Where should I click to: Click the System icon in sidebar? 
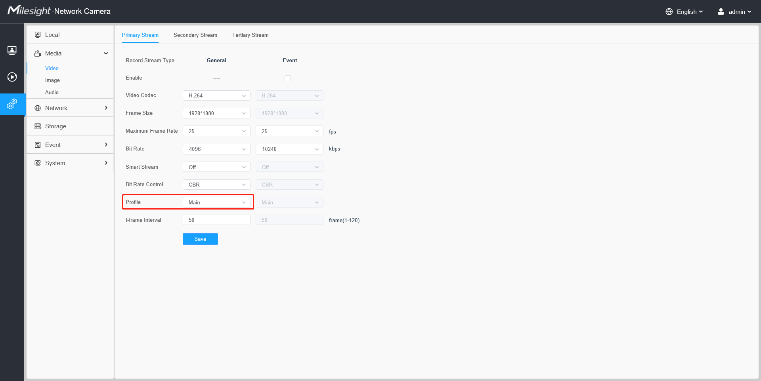[38, 163]
